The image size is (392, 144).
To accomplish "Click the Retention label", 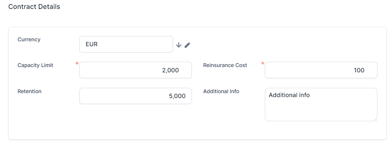I will pos(30,91).
